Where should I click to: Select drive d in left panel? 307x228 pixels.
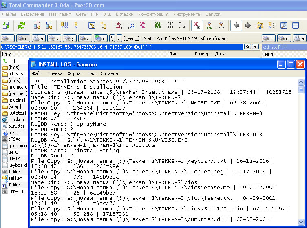coord(23,38)
